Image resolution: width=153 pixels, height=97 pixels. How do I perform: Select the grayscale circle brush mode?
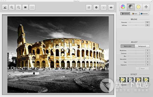coord(131,7)
